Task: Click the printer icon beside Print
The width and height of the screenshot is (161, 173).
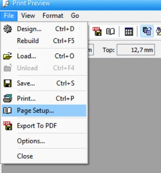Action: 7,98
